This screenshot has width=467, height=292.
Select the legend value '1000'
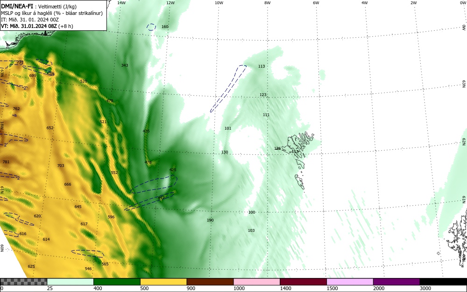(x=239, y=288)
